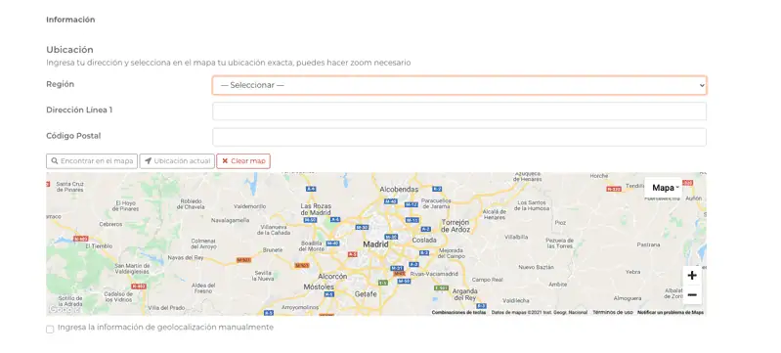The height and width of the screenshot is (353, 781).
Task: Open Notificar un problema de Maps link
Action: [671, 313]
